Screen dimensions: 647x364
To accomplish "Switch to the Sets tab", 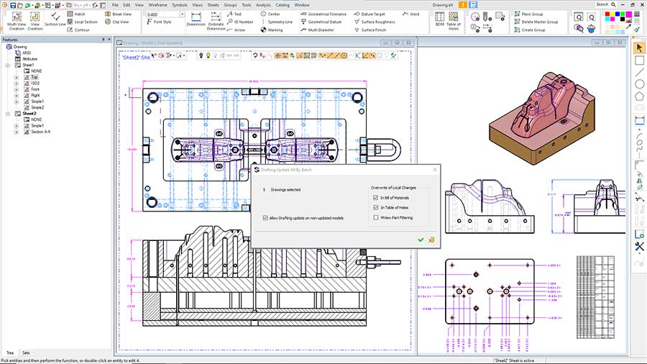I will [x=26, y=353].
